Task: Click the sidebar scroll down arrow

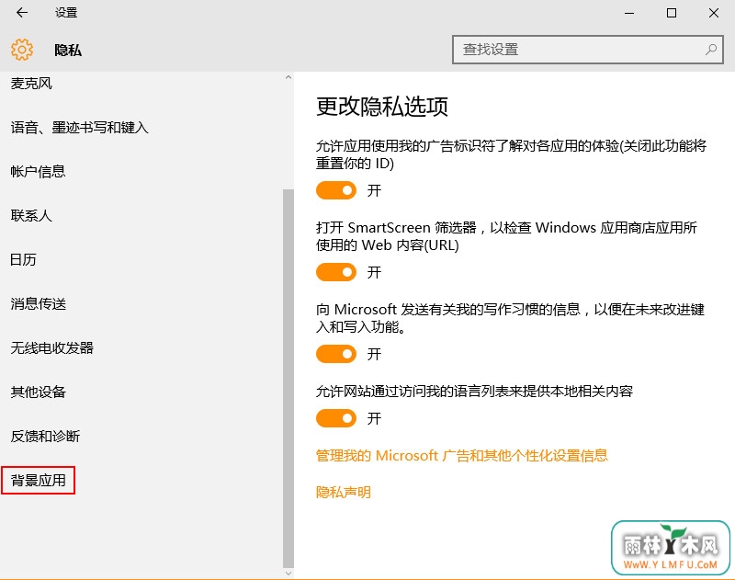Action: click(288, 573)
